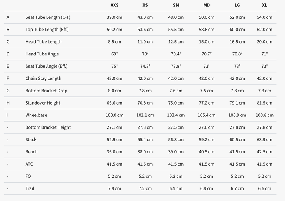
Task: Select the Top Tube Length (Eff.) row label
Action: coord(47,30)
